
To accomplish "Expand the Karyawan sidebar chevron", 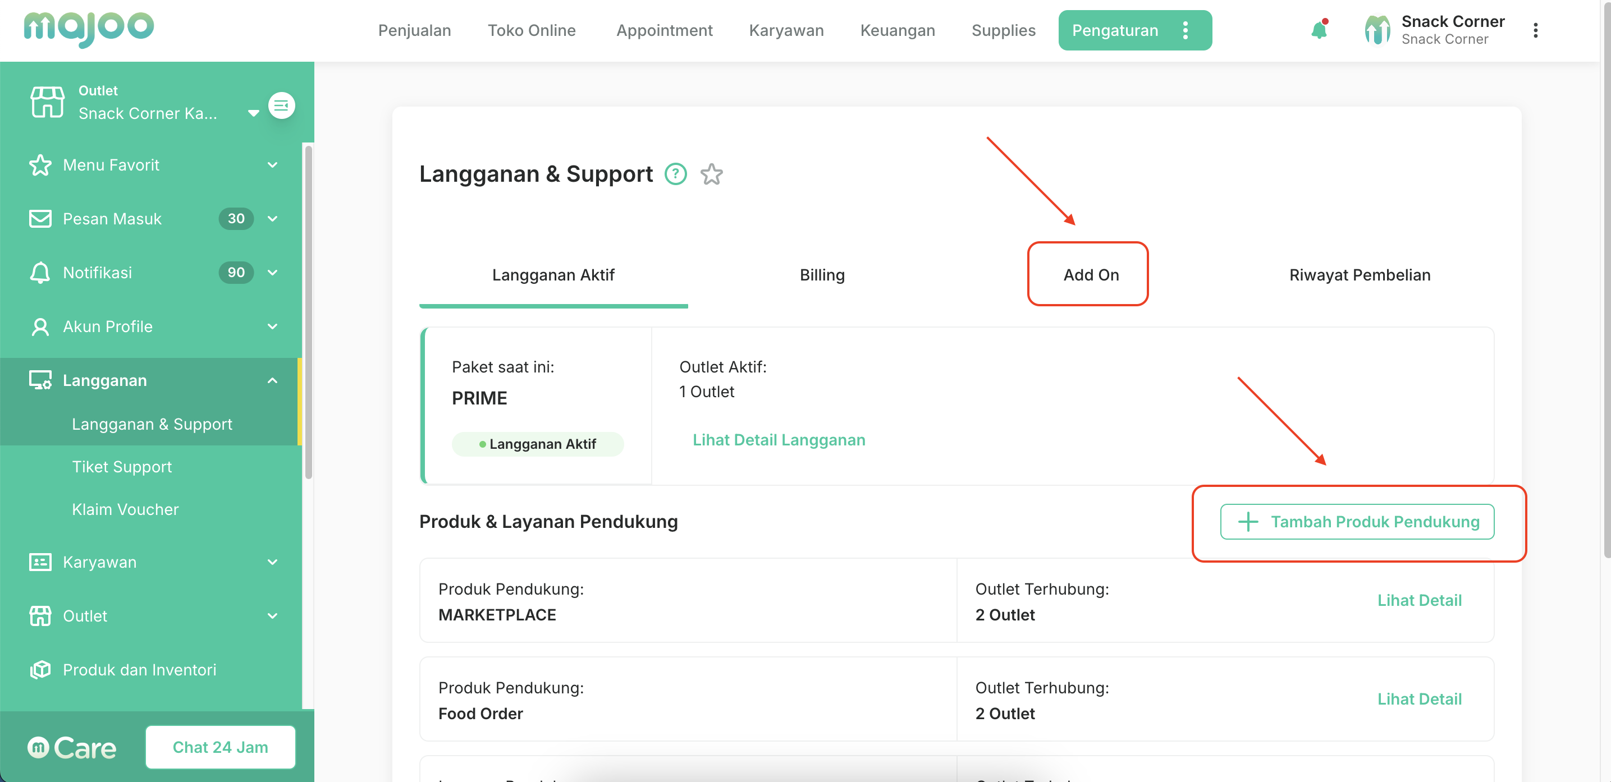I will pyautogui.click(x=273, y=562).
